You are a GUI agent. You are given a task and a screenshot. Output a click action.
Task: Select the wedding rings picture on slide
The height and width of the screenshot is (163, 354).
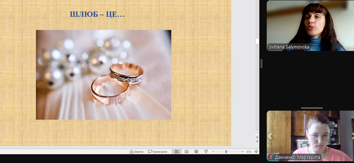coord(103,74)
